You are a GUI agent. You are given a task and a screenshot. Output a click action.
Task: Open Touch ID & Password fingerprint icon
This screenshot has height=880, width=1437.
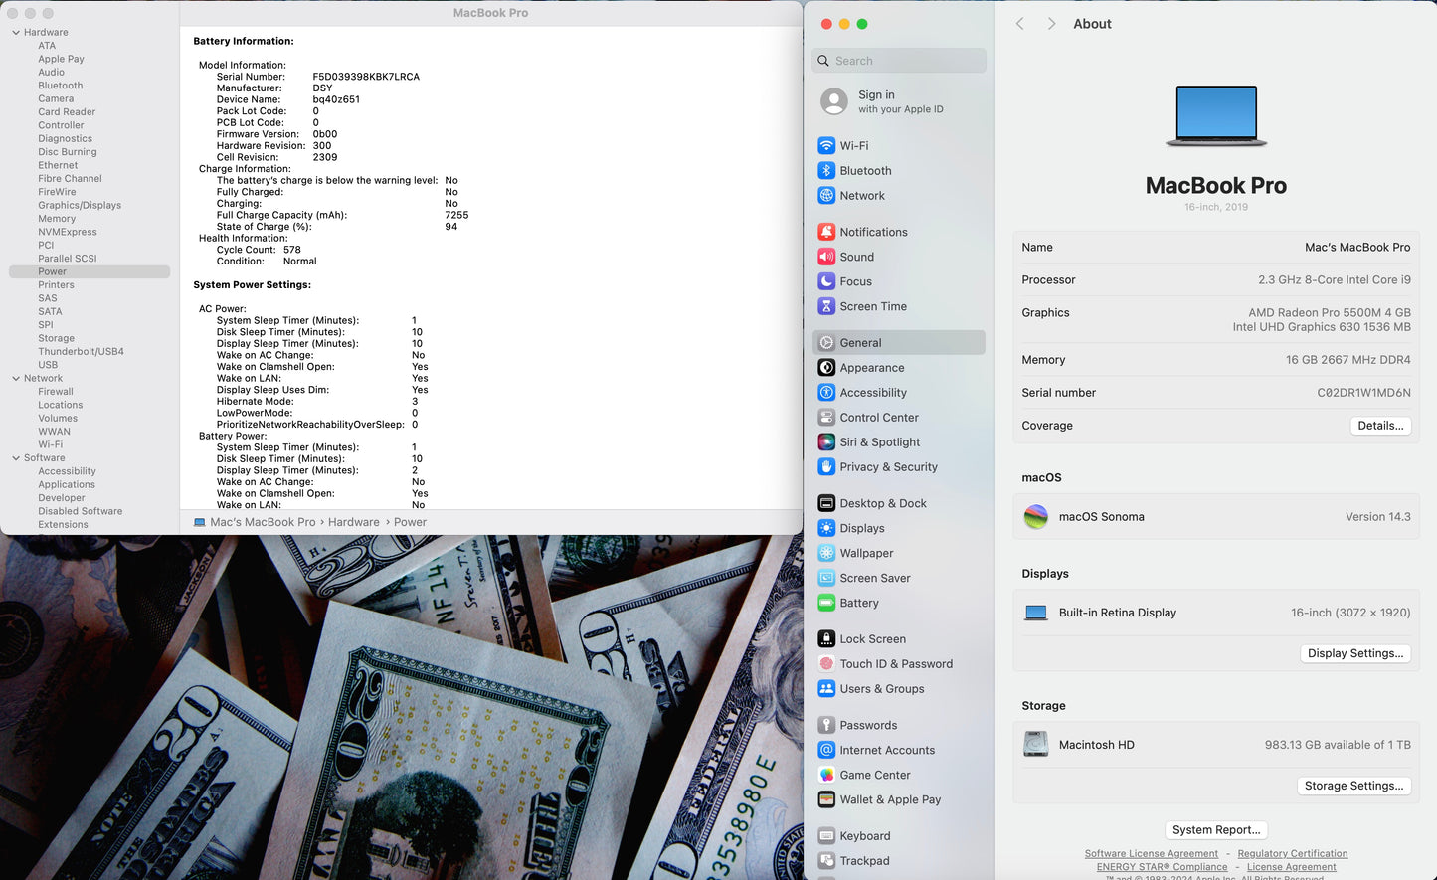(826, 664)
